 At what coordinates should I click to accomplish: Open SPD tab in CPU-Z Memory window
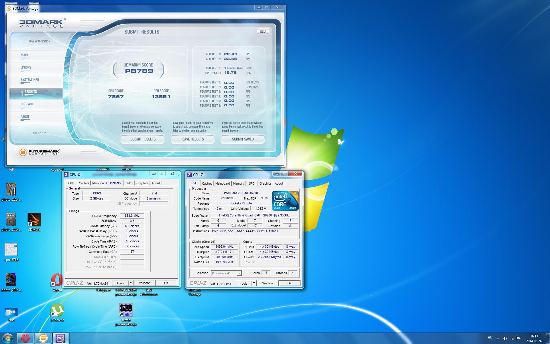(129, 183)
